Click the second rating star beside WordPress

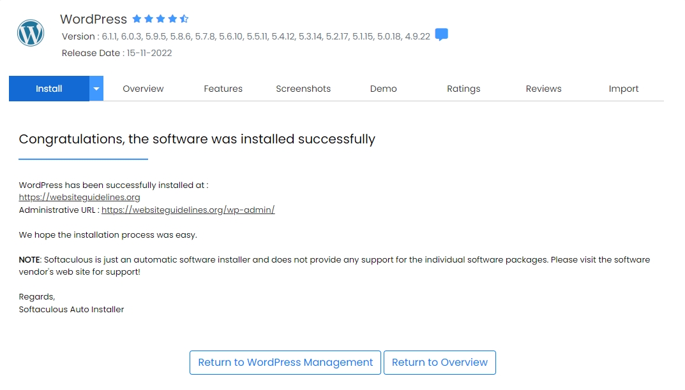coord(149,19)
